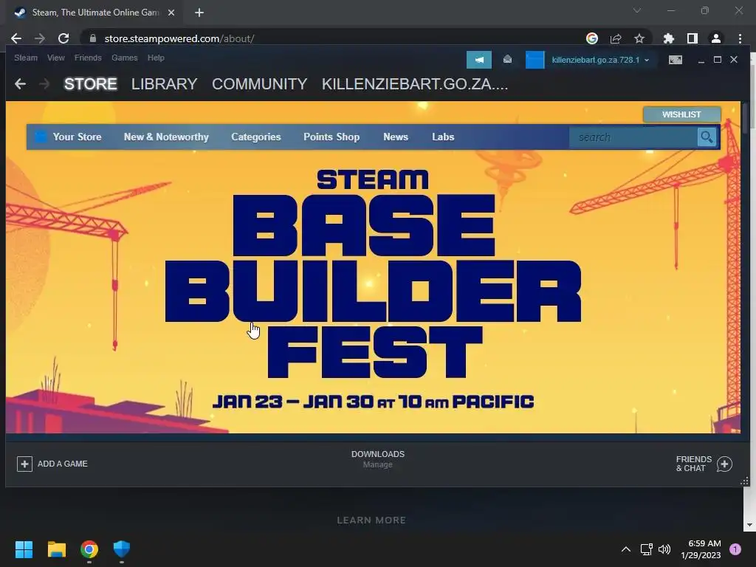Open Chrome profile icon
756x567 pixels.
click(716, 38)
